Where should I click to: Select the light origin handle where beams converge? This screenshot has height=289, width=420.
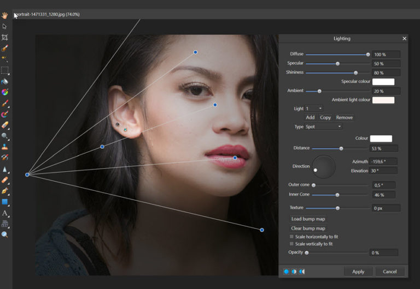coord(27,174)
